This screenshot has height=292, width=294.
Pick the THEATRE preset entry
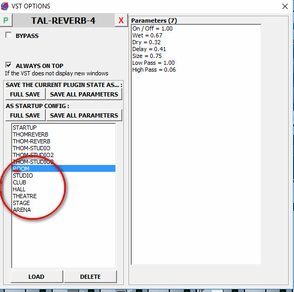coord(64,196)
